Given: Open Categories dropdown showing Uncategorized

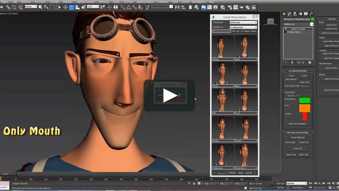Looking at the screenshot, I should tap(243, 27).
